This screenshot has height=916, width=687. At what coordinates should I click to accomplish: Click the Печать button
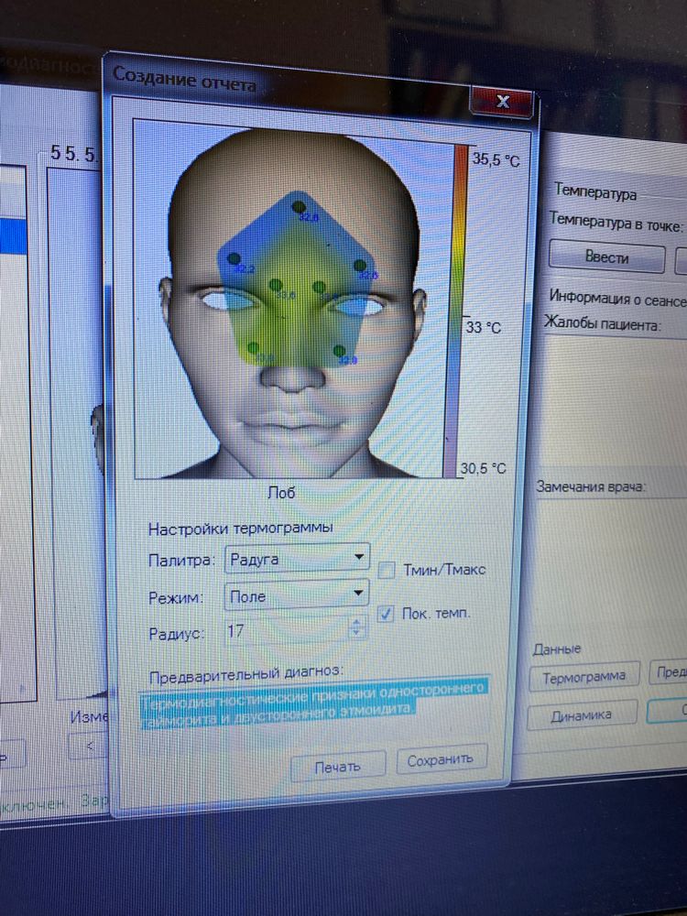click(x=338, y=767)
